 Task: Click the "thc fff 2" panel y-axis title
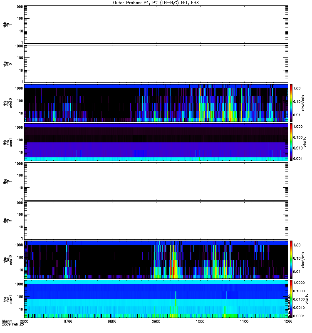8,221
